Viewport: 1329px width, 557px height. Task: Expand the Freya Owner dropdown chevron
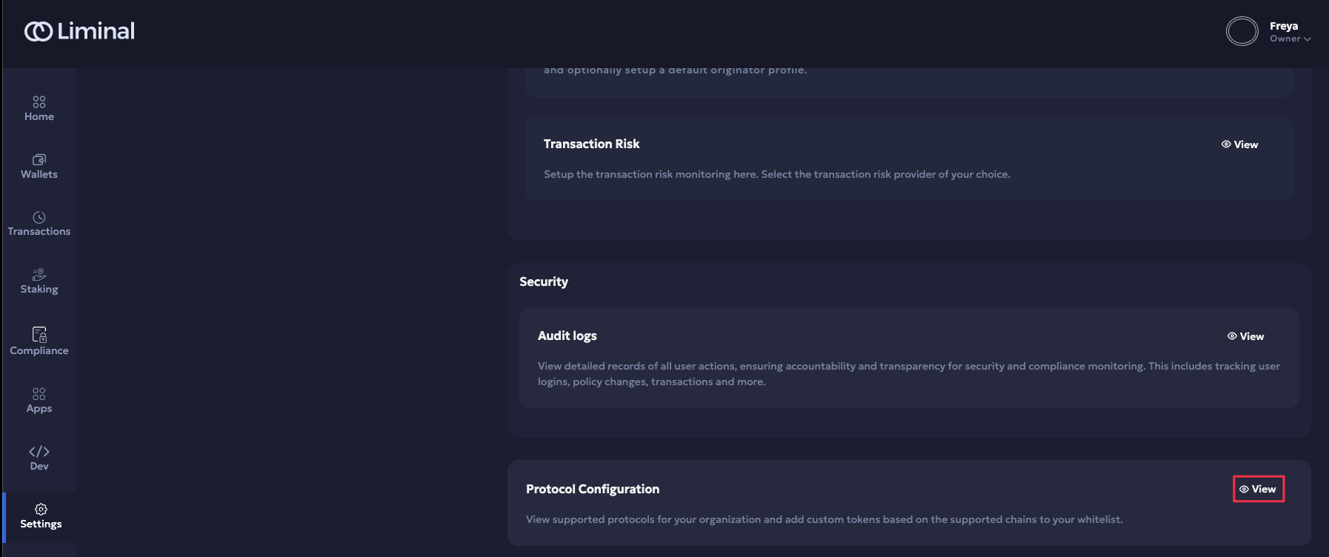pyautogui.click(x=1308, y=39)
